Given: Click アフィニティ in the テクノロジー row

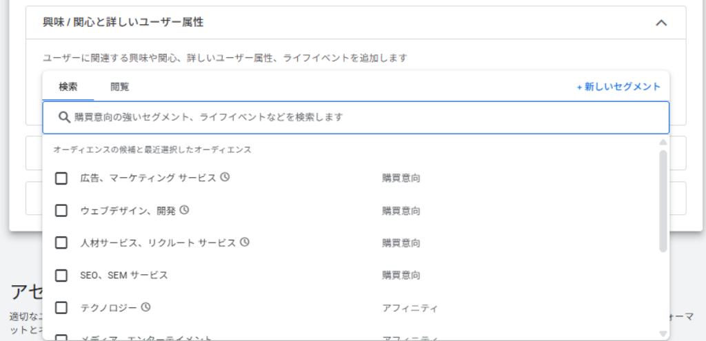Looking at the screenshot, I should click(410, 308).
